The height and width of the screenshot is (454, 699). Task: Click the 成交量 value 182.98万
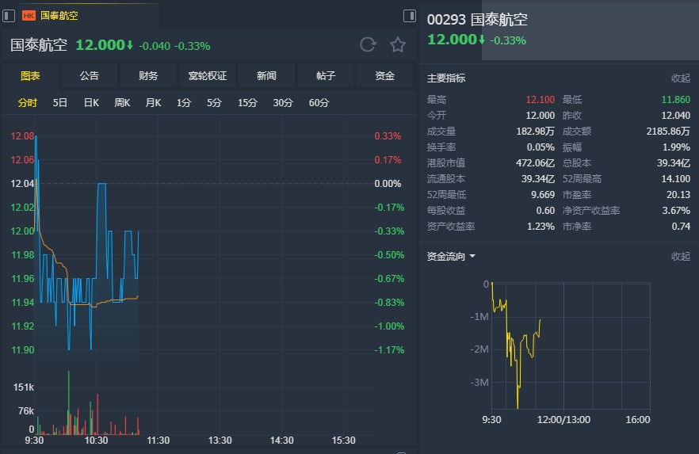(536, 132)
